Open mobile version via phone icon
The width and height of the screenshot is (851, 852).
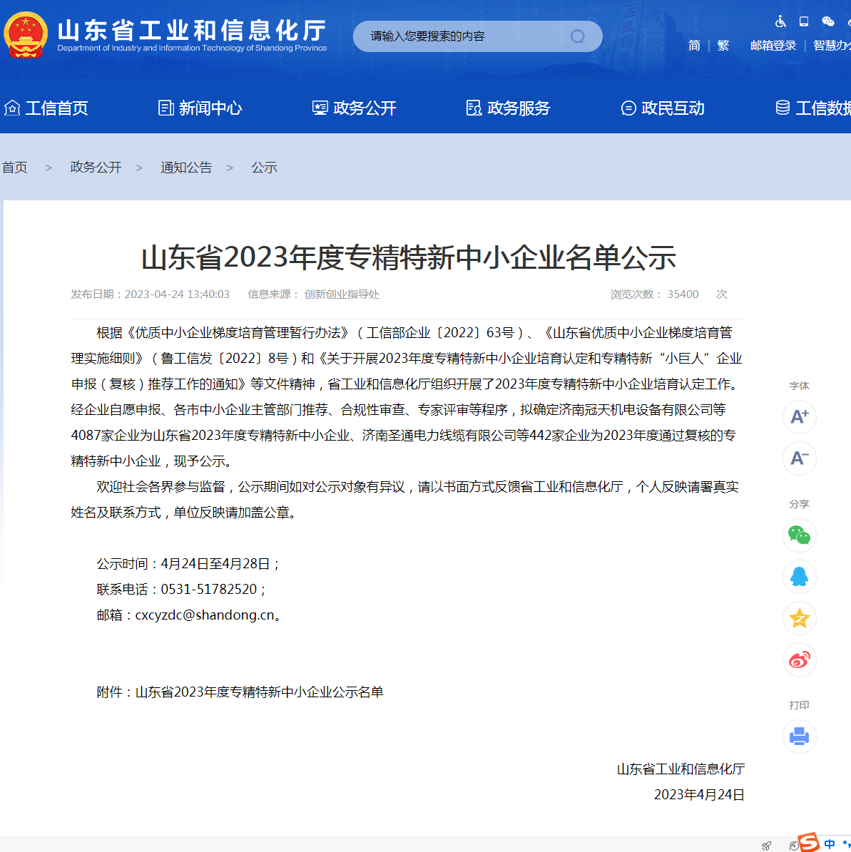[804, 21]
